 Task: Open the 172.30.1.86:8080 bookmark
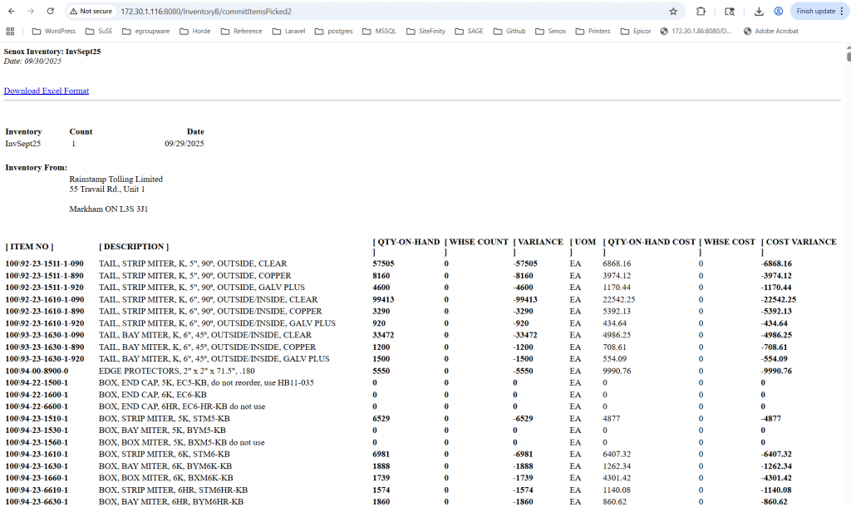click(696, 31)
